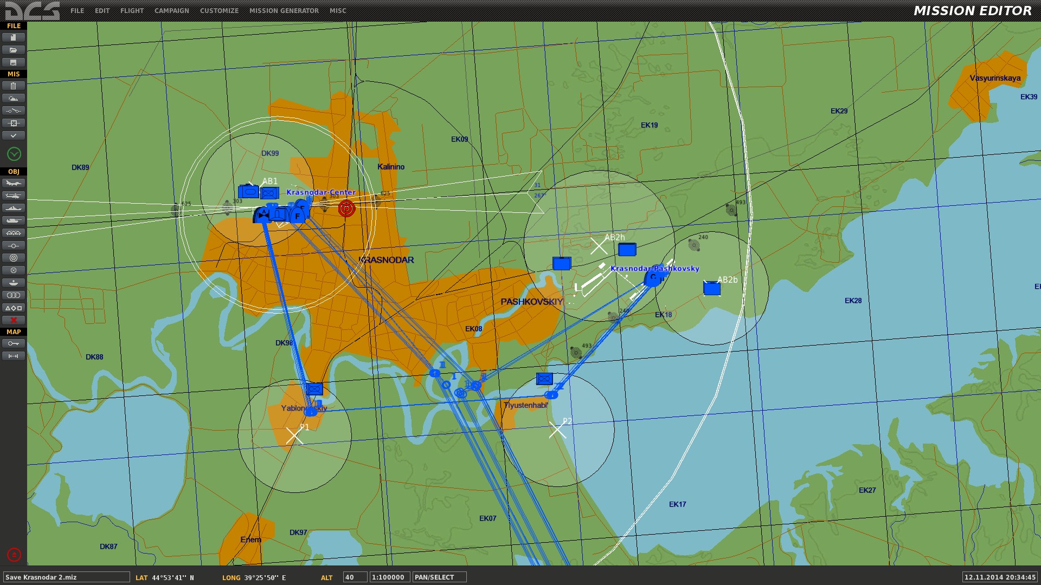Select the Add bullseye target tool

pyautogui.click(x=14, y=258)
